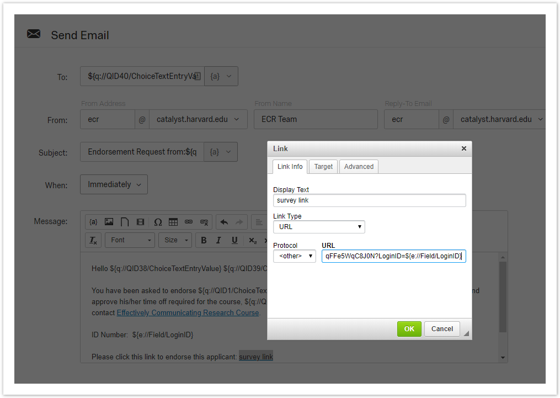Toggle italic formatting in message toolbar
The image size is (560, 398).
coord(218,240)
